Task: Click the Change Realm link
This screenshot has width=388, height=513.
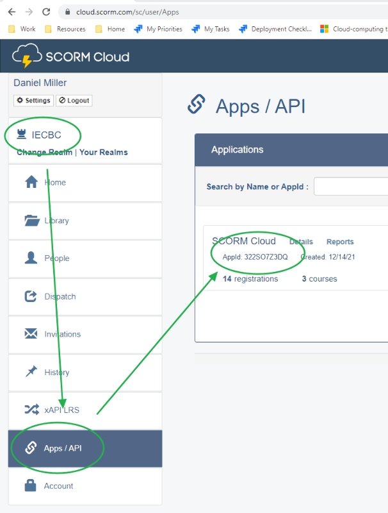Action: click(x=45, y=153)
